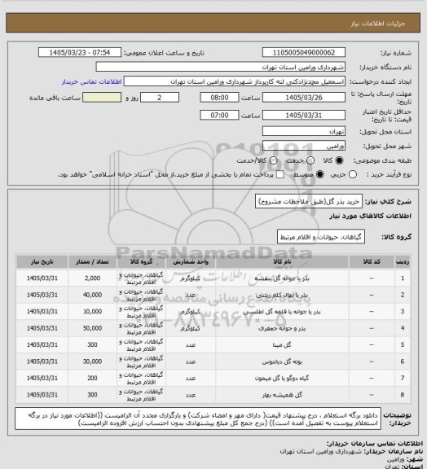427x469 pixels.
Task: Click quantity 200 in row 7
Action: (92, 378)
